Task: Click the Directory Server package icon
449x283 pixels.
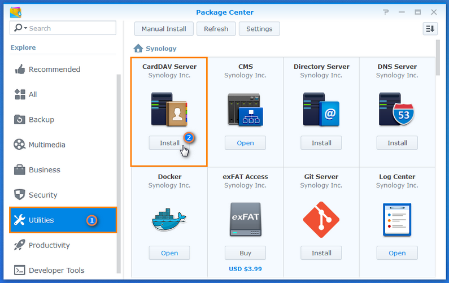Action: coord(321,109)
